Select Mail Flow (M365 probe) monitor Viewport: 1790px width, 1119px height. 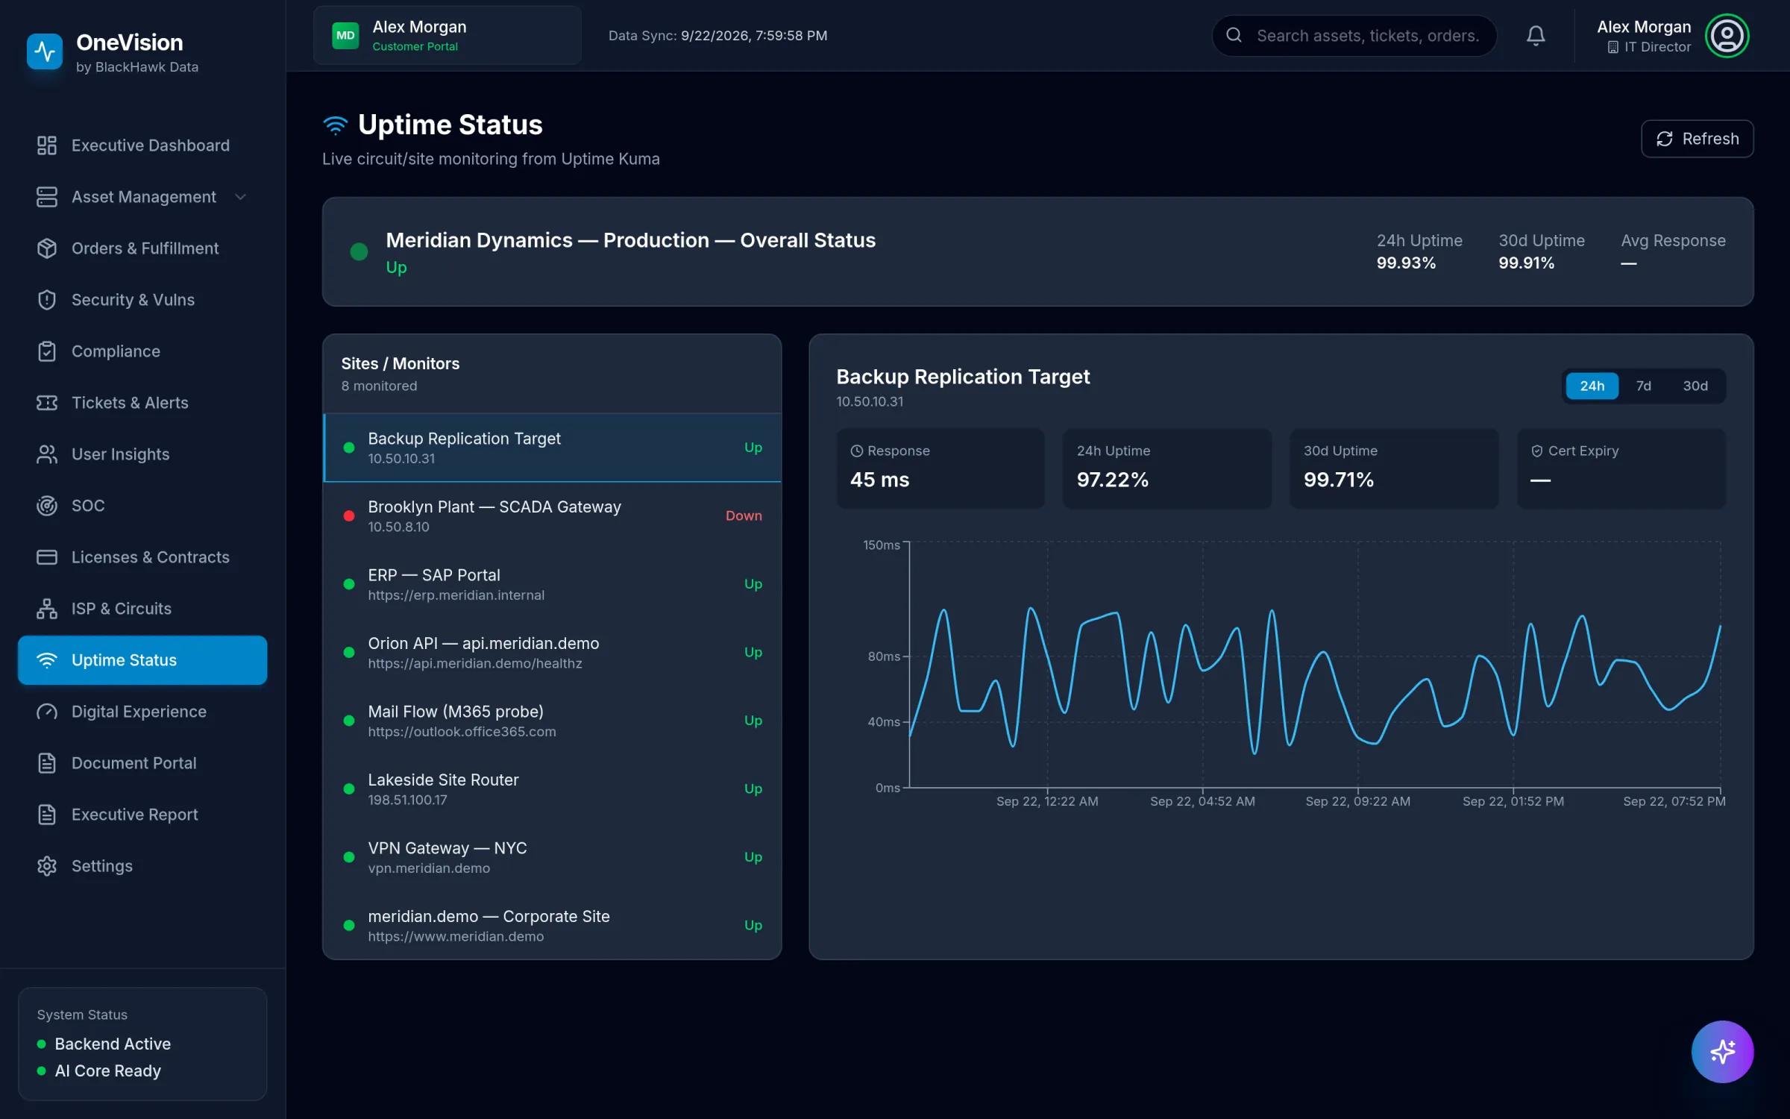552,721
